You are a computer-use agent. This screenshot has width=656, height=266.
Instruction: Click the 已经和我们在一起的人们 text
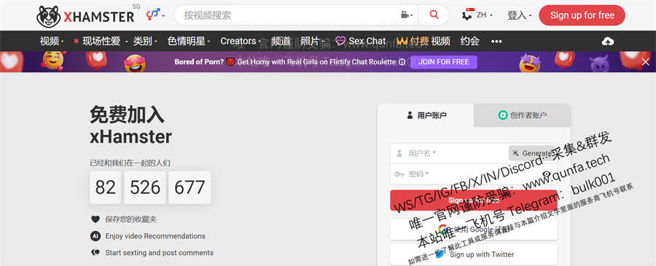(130, 163)
